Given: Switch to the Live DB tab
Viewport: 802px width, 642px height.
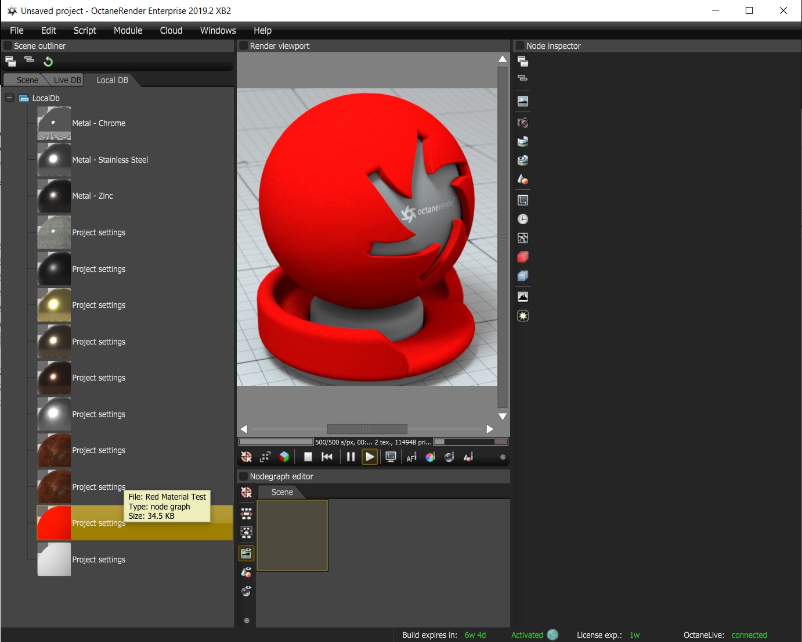Looking at the screenshot, I should pos(67,80).
